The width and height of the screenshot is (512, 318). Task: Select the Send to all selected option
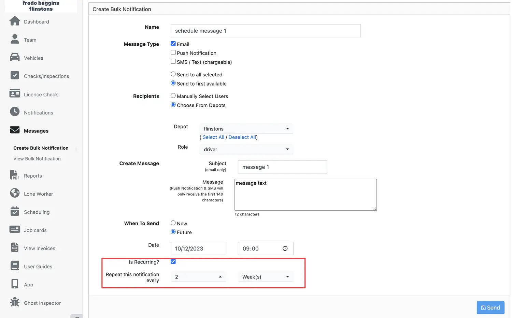173,74
